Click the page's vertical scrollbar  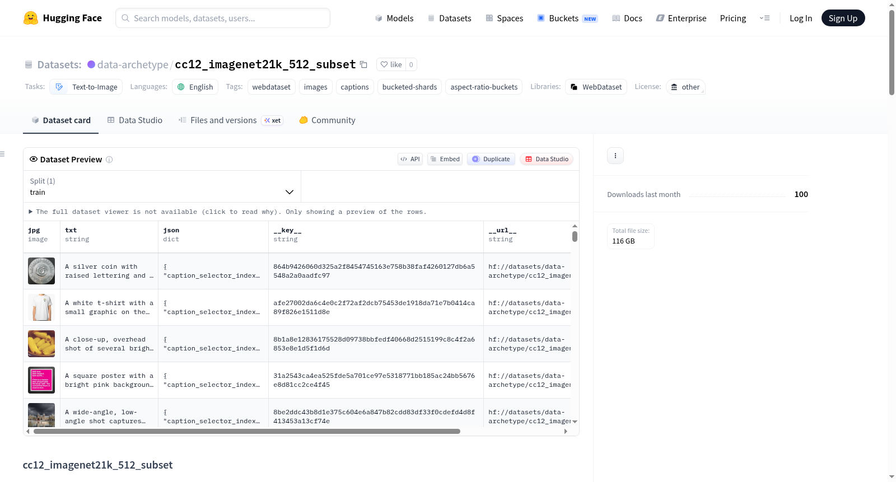(x=892, y=53)
